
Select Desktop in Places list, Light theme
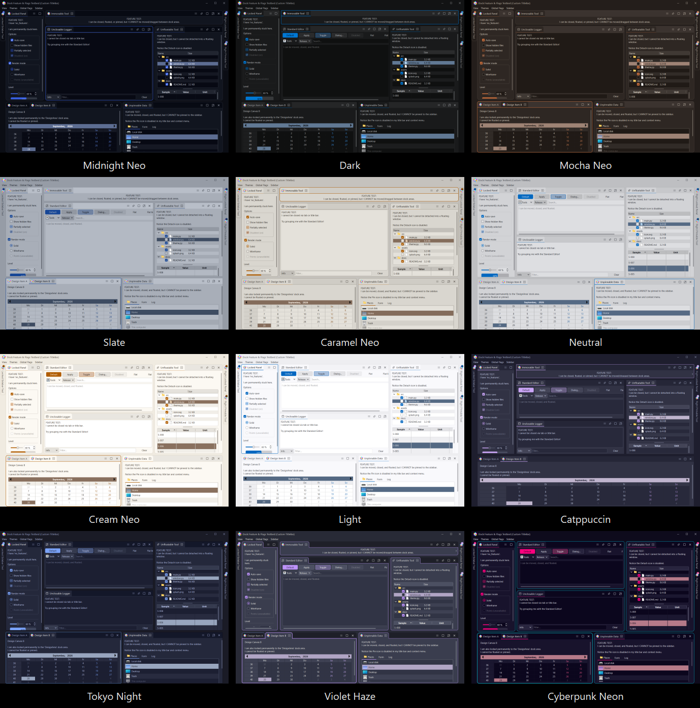click(x=407, y=494)
